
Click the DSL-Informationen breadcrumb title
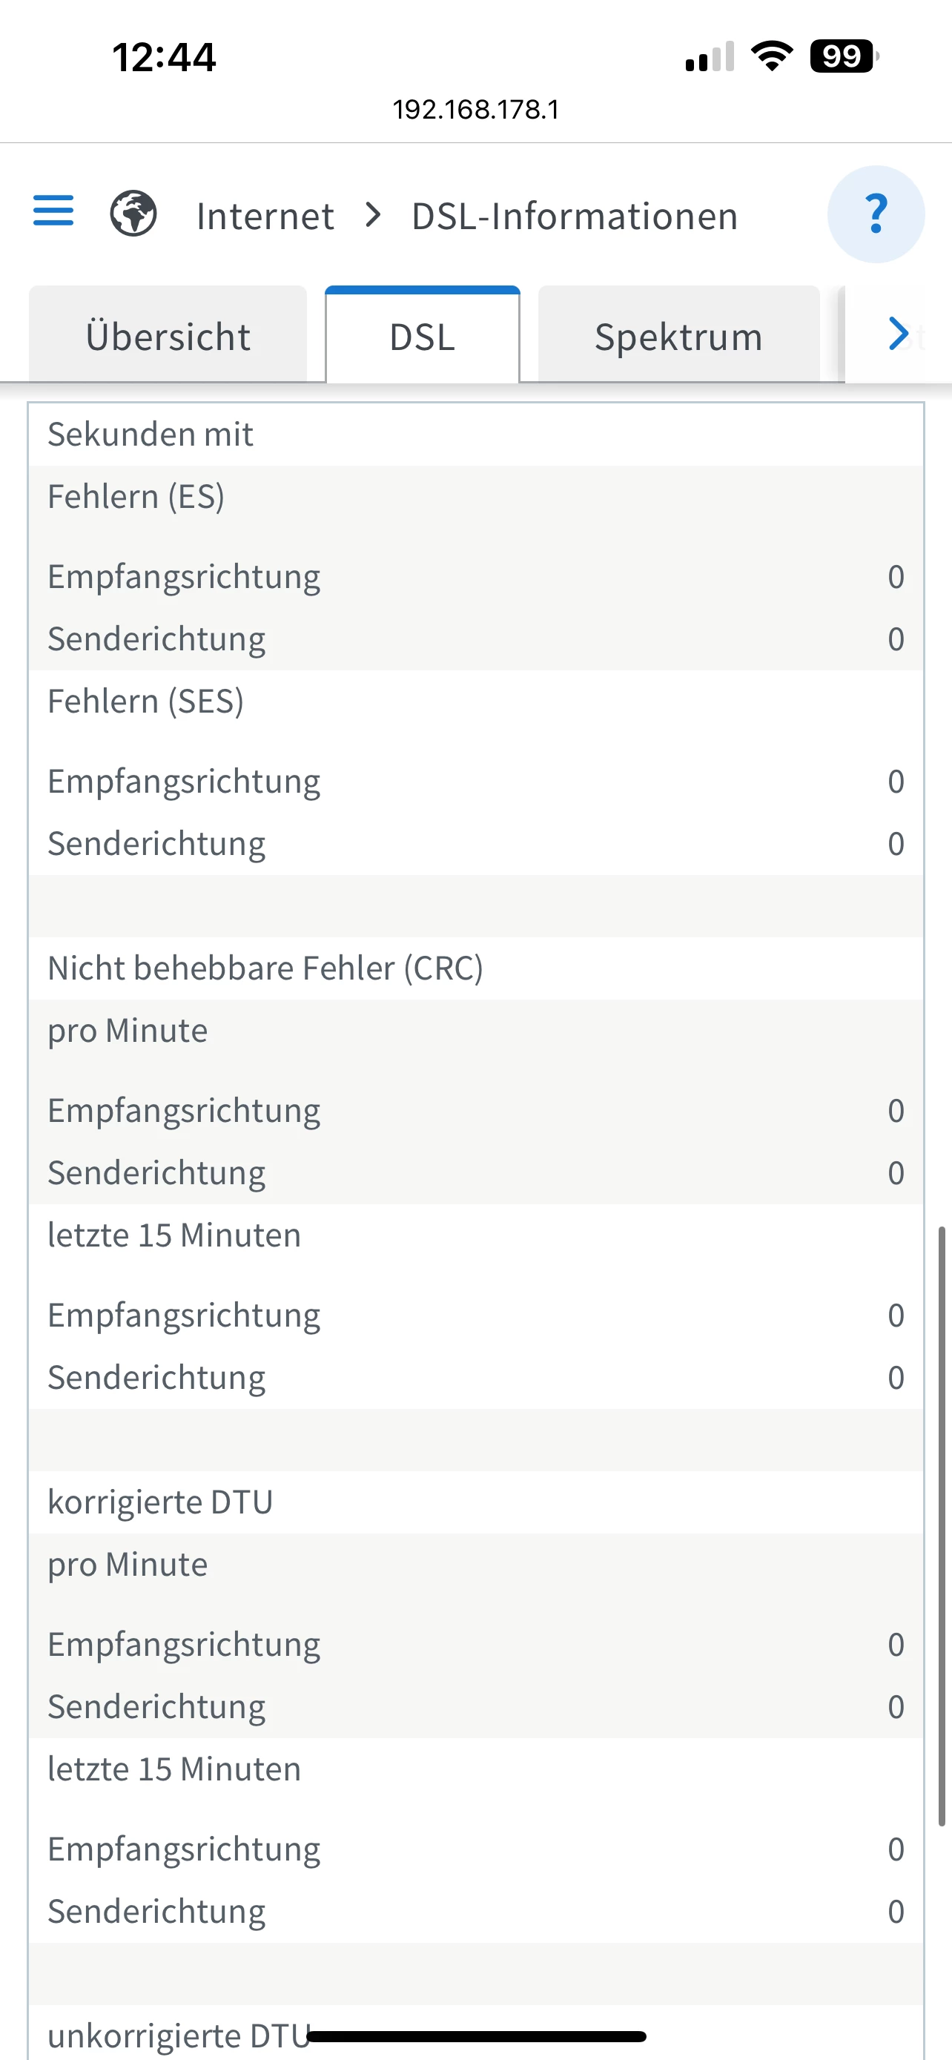click(574, 216)
